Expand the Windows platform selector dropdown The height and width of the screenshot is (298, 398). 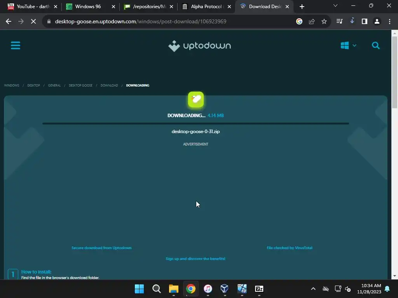[349, 46]
